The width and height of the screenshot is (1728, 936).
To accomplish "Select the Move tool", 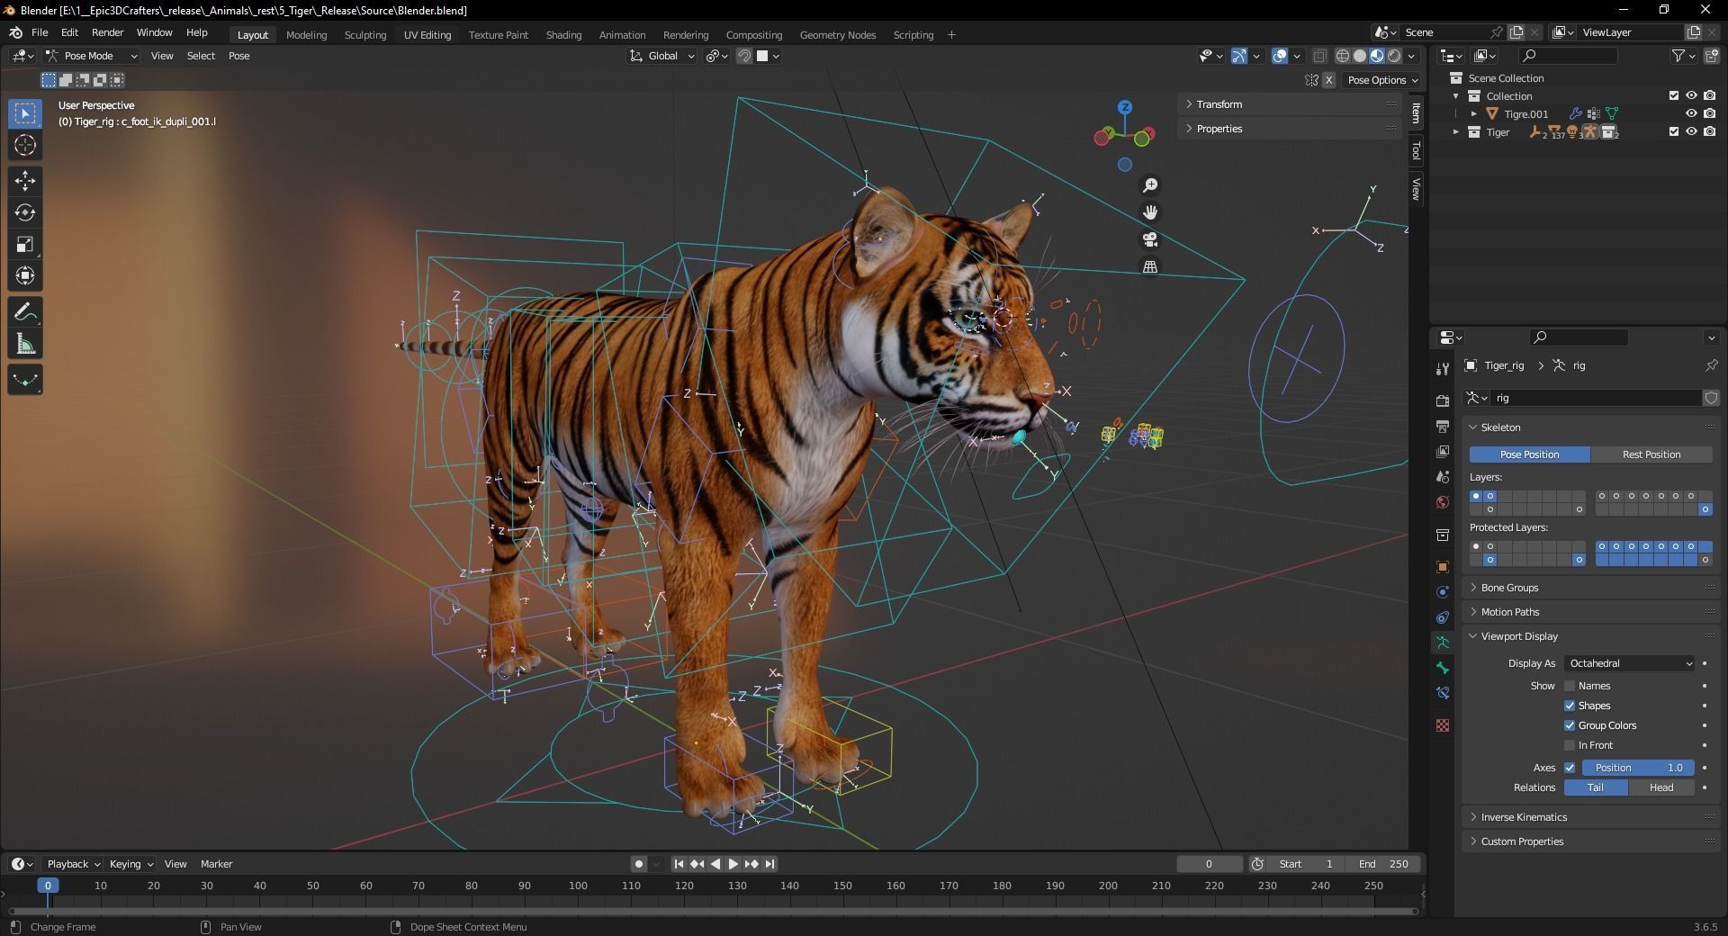I will [25, 181].
